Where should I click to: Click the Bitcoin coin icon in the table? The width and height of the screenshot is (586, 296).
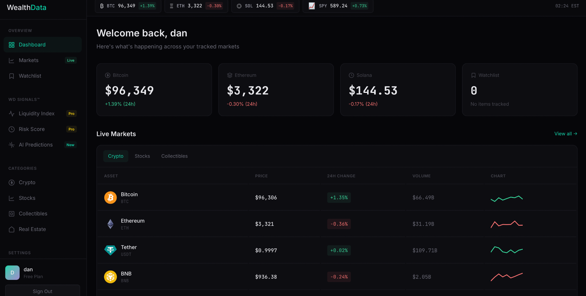[110, 198]
